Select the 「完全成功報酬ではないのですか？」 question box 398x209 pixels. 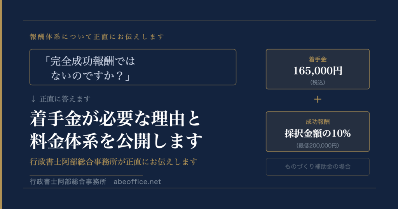click(133, 67)
